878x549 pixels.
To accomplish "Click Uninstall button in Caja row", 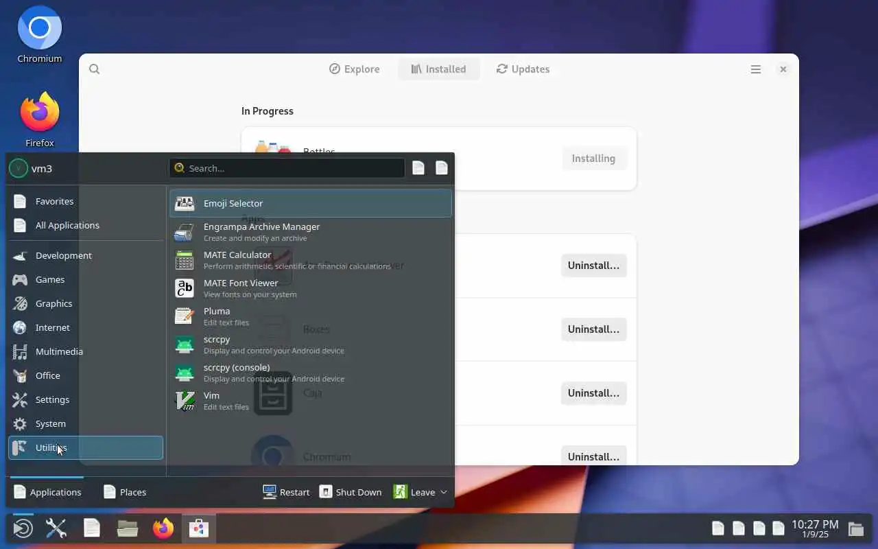I will coord(593,393).
